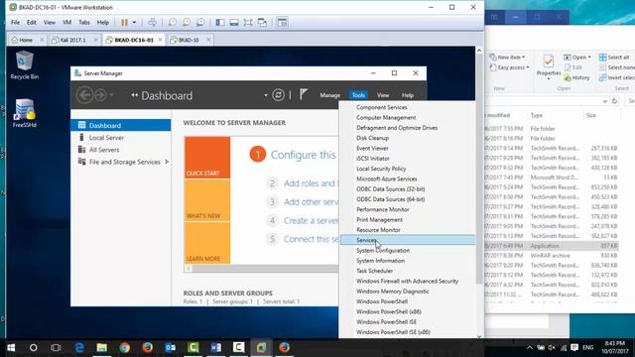Switch to the Home tab in VMware
This screenshot has height=357, width=635.
pos(26,40)
